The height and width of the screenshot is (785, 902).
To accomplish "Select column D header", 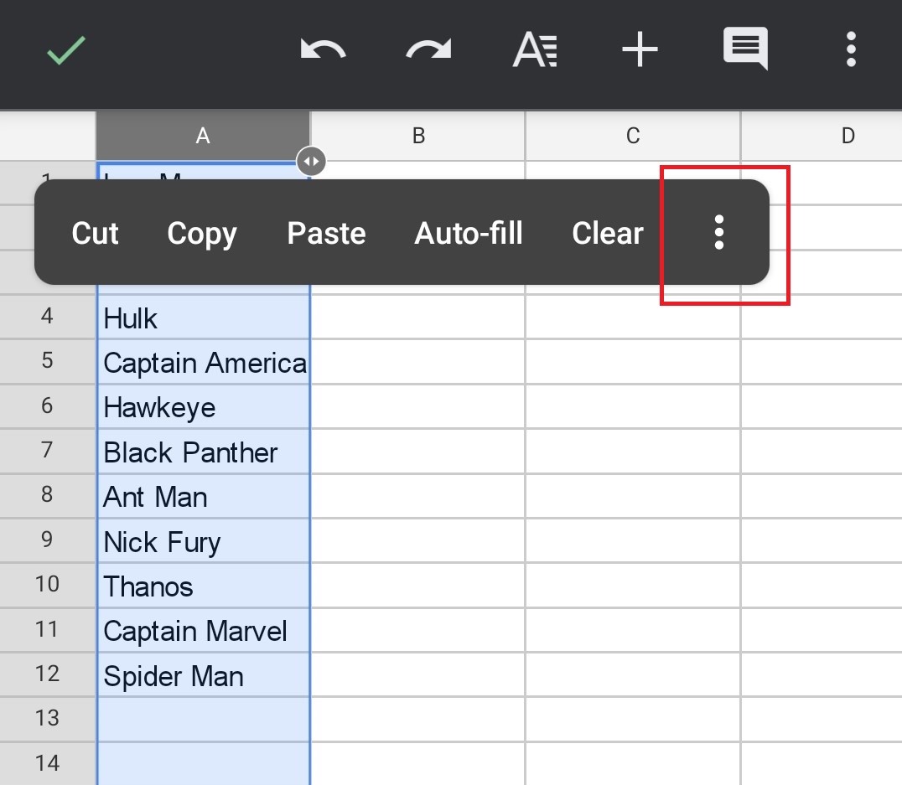I will point(822,136).
